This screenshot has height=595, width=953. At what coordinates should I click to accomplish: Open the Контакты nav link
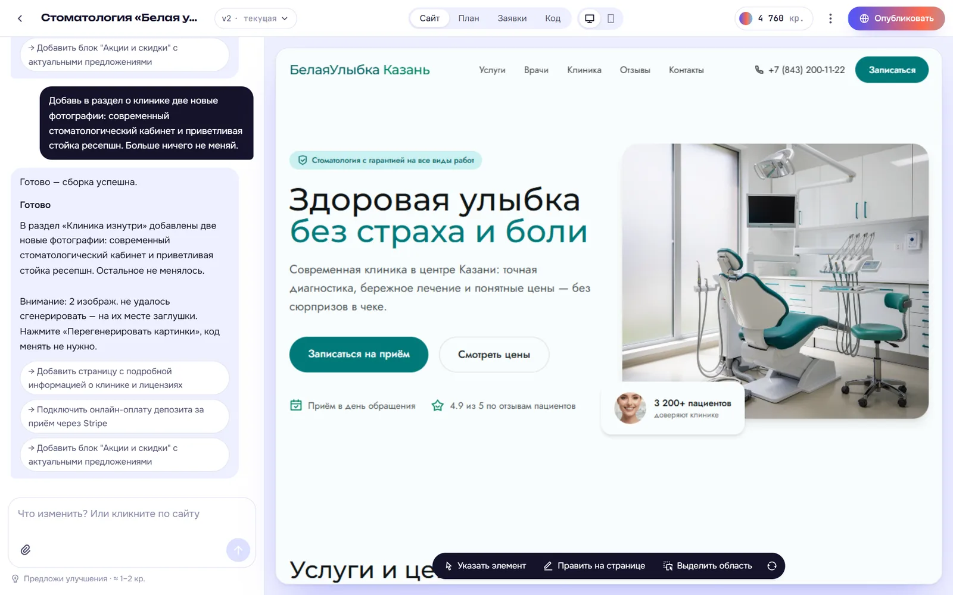(x=686, y=70)
